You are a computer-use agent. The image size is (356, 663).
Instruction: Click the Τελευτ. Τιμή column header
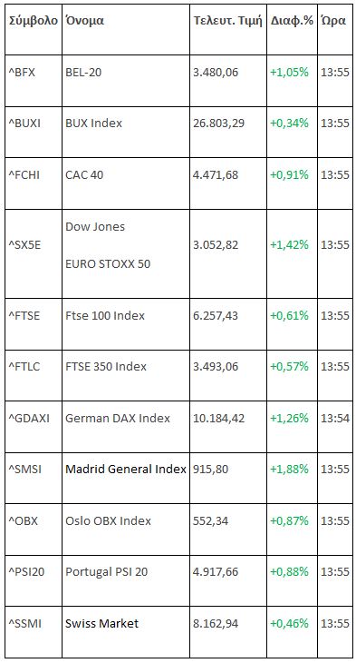point(227,21)
